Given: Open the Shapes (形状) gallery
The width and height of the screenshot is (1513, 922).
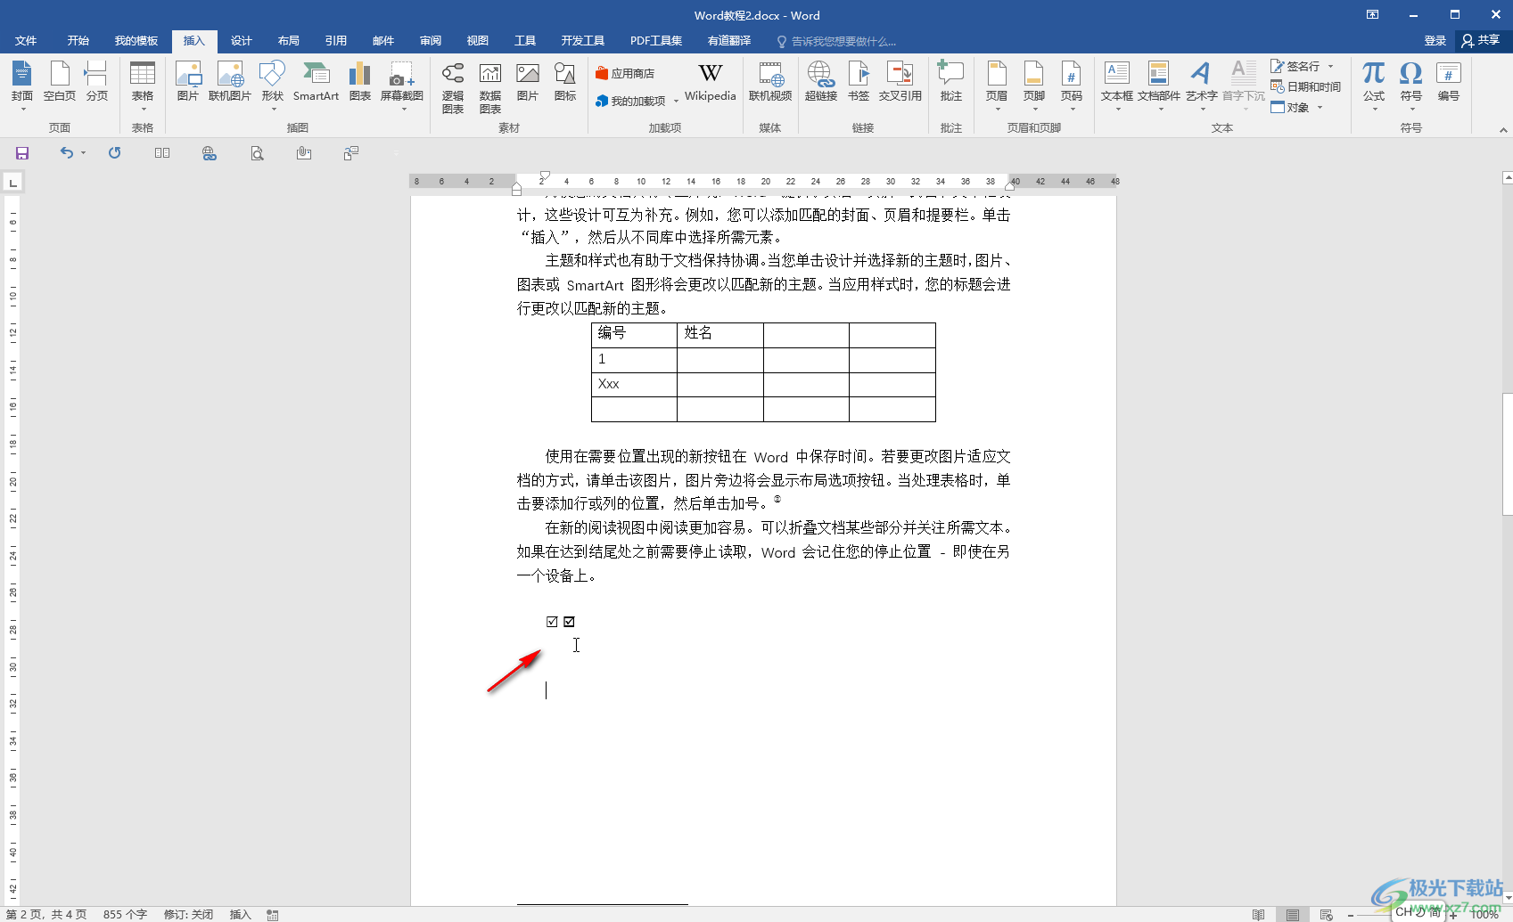Looking at the screenshot, I should (x=272, y=85).
